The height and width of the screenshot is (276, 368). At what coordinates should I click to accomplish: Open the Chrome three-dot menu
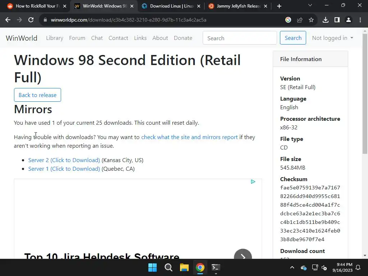pyautogui.click(x=360, y=20)
